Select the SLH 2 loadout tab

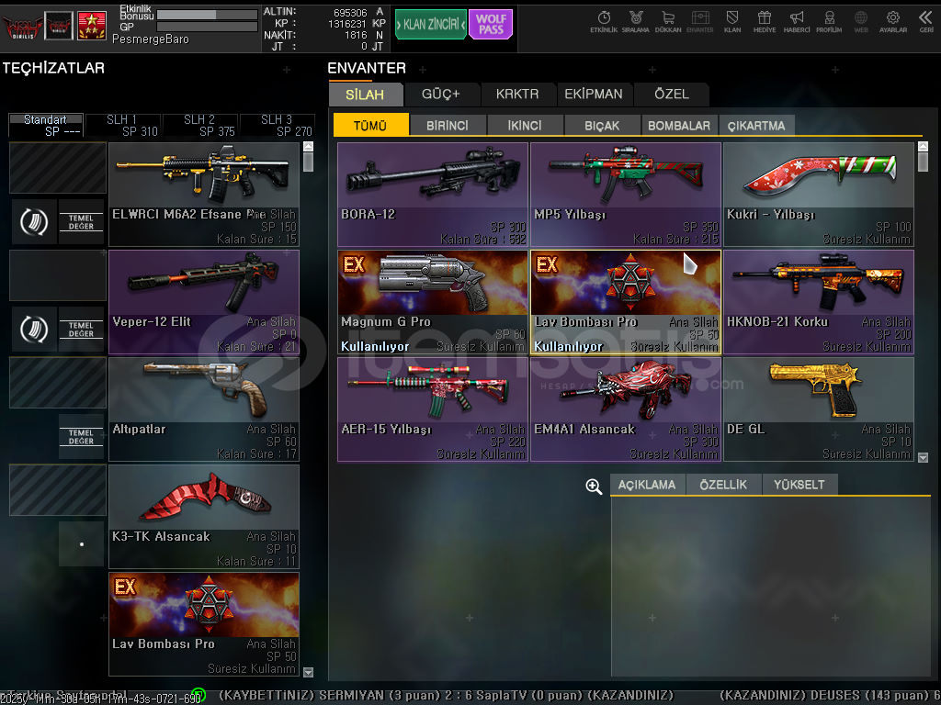200,125
